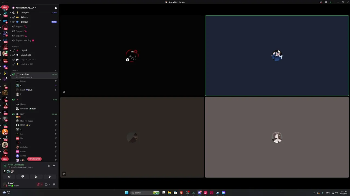This screenshot has height=196, width=350.
Task: Select user Proof with GOAT tag
Action: (36, 90)
